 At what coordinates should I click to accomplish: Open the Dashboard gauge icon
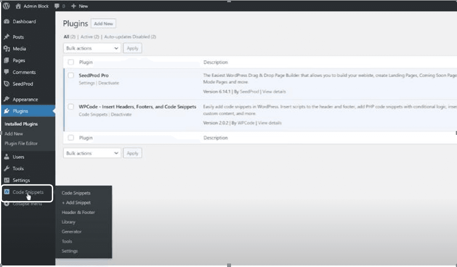click(6, 22)
